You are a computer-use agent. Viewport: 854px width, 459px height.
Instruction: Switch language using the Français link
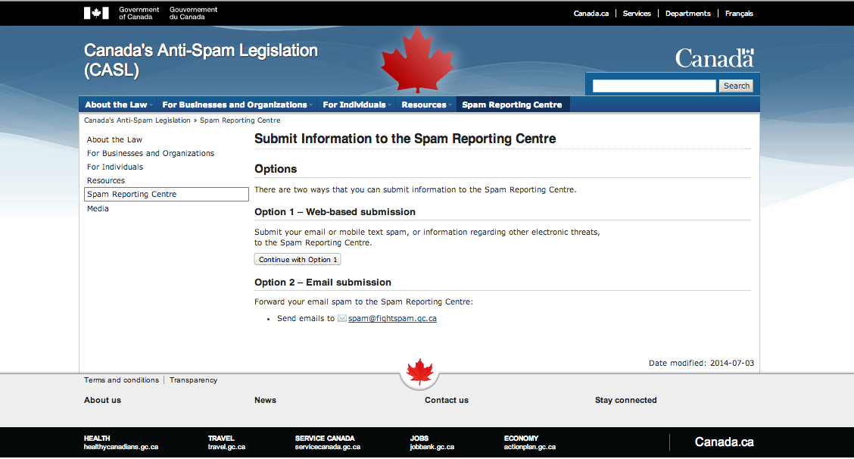(x=738, y=14)
